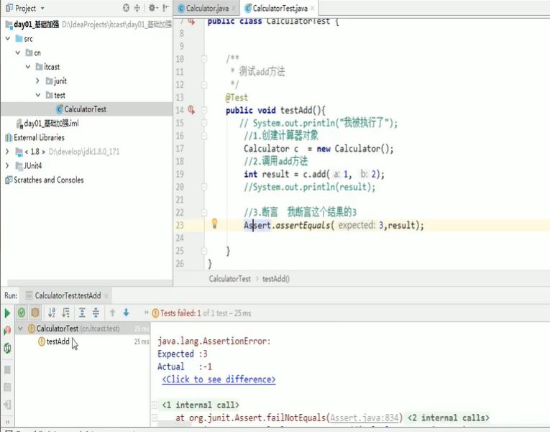Viewport: 550px width, 432px height.
Task: Place cursor on the @Test annotation
Action: (x=237, y=98)
